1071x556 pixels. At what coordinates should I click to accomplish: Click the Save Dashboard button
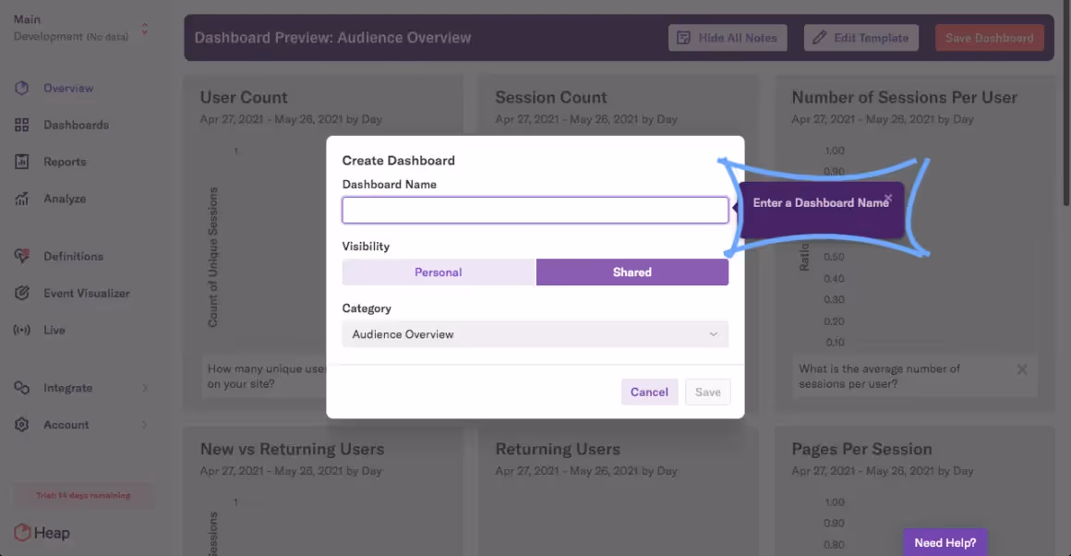tap(989, 38)
